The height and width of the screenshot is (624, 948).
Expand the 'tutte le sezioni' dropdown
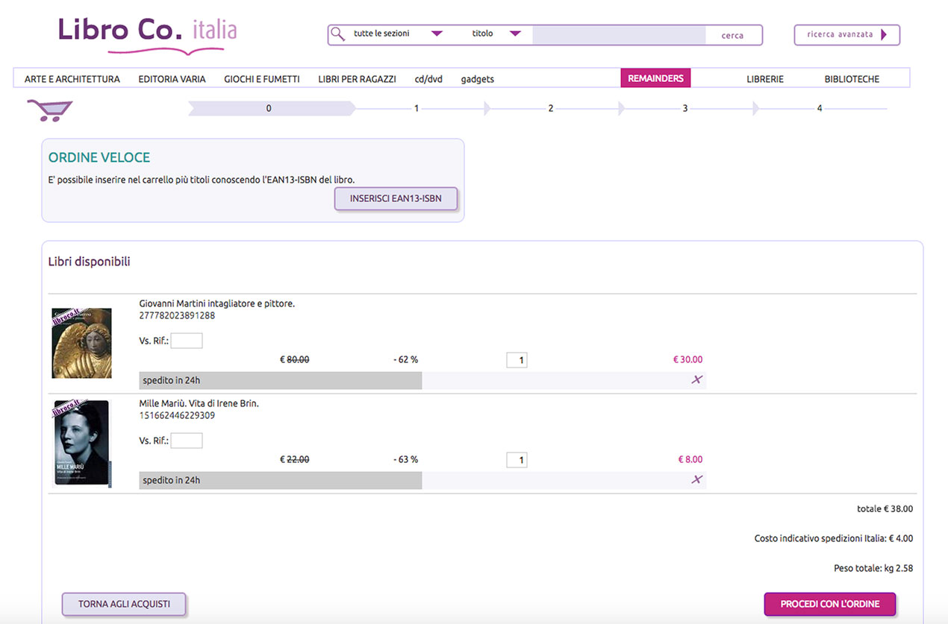437,34
